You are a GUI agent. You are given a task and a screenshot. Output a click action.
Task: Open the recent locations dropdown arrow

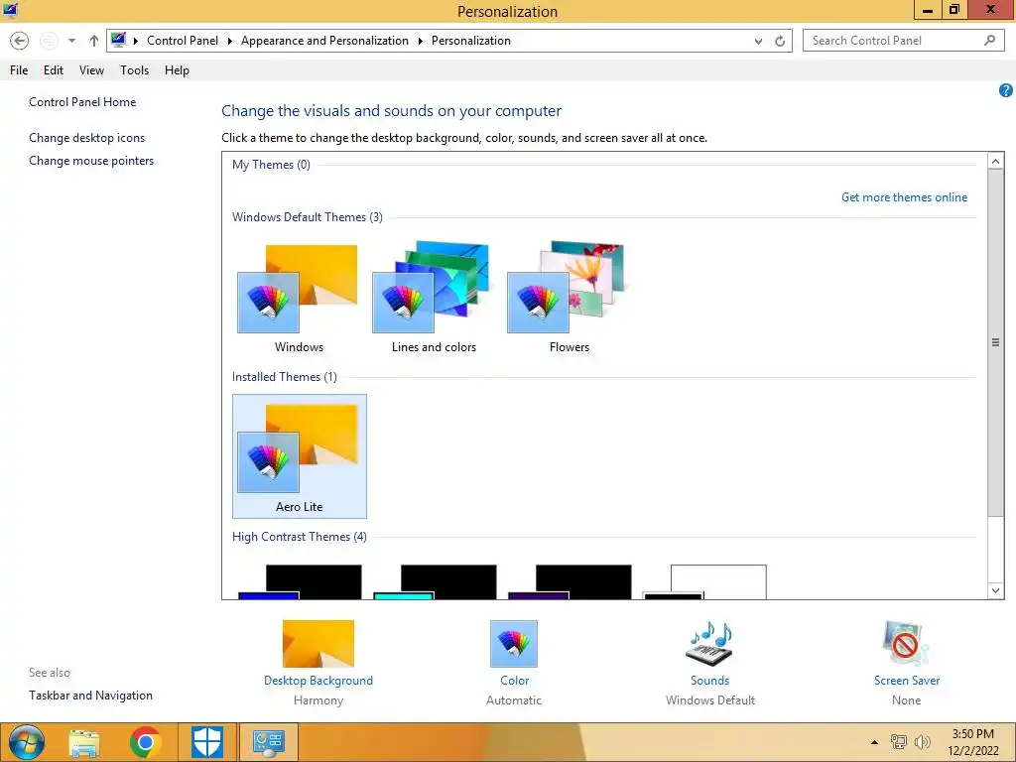point(71,41)
